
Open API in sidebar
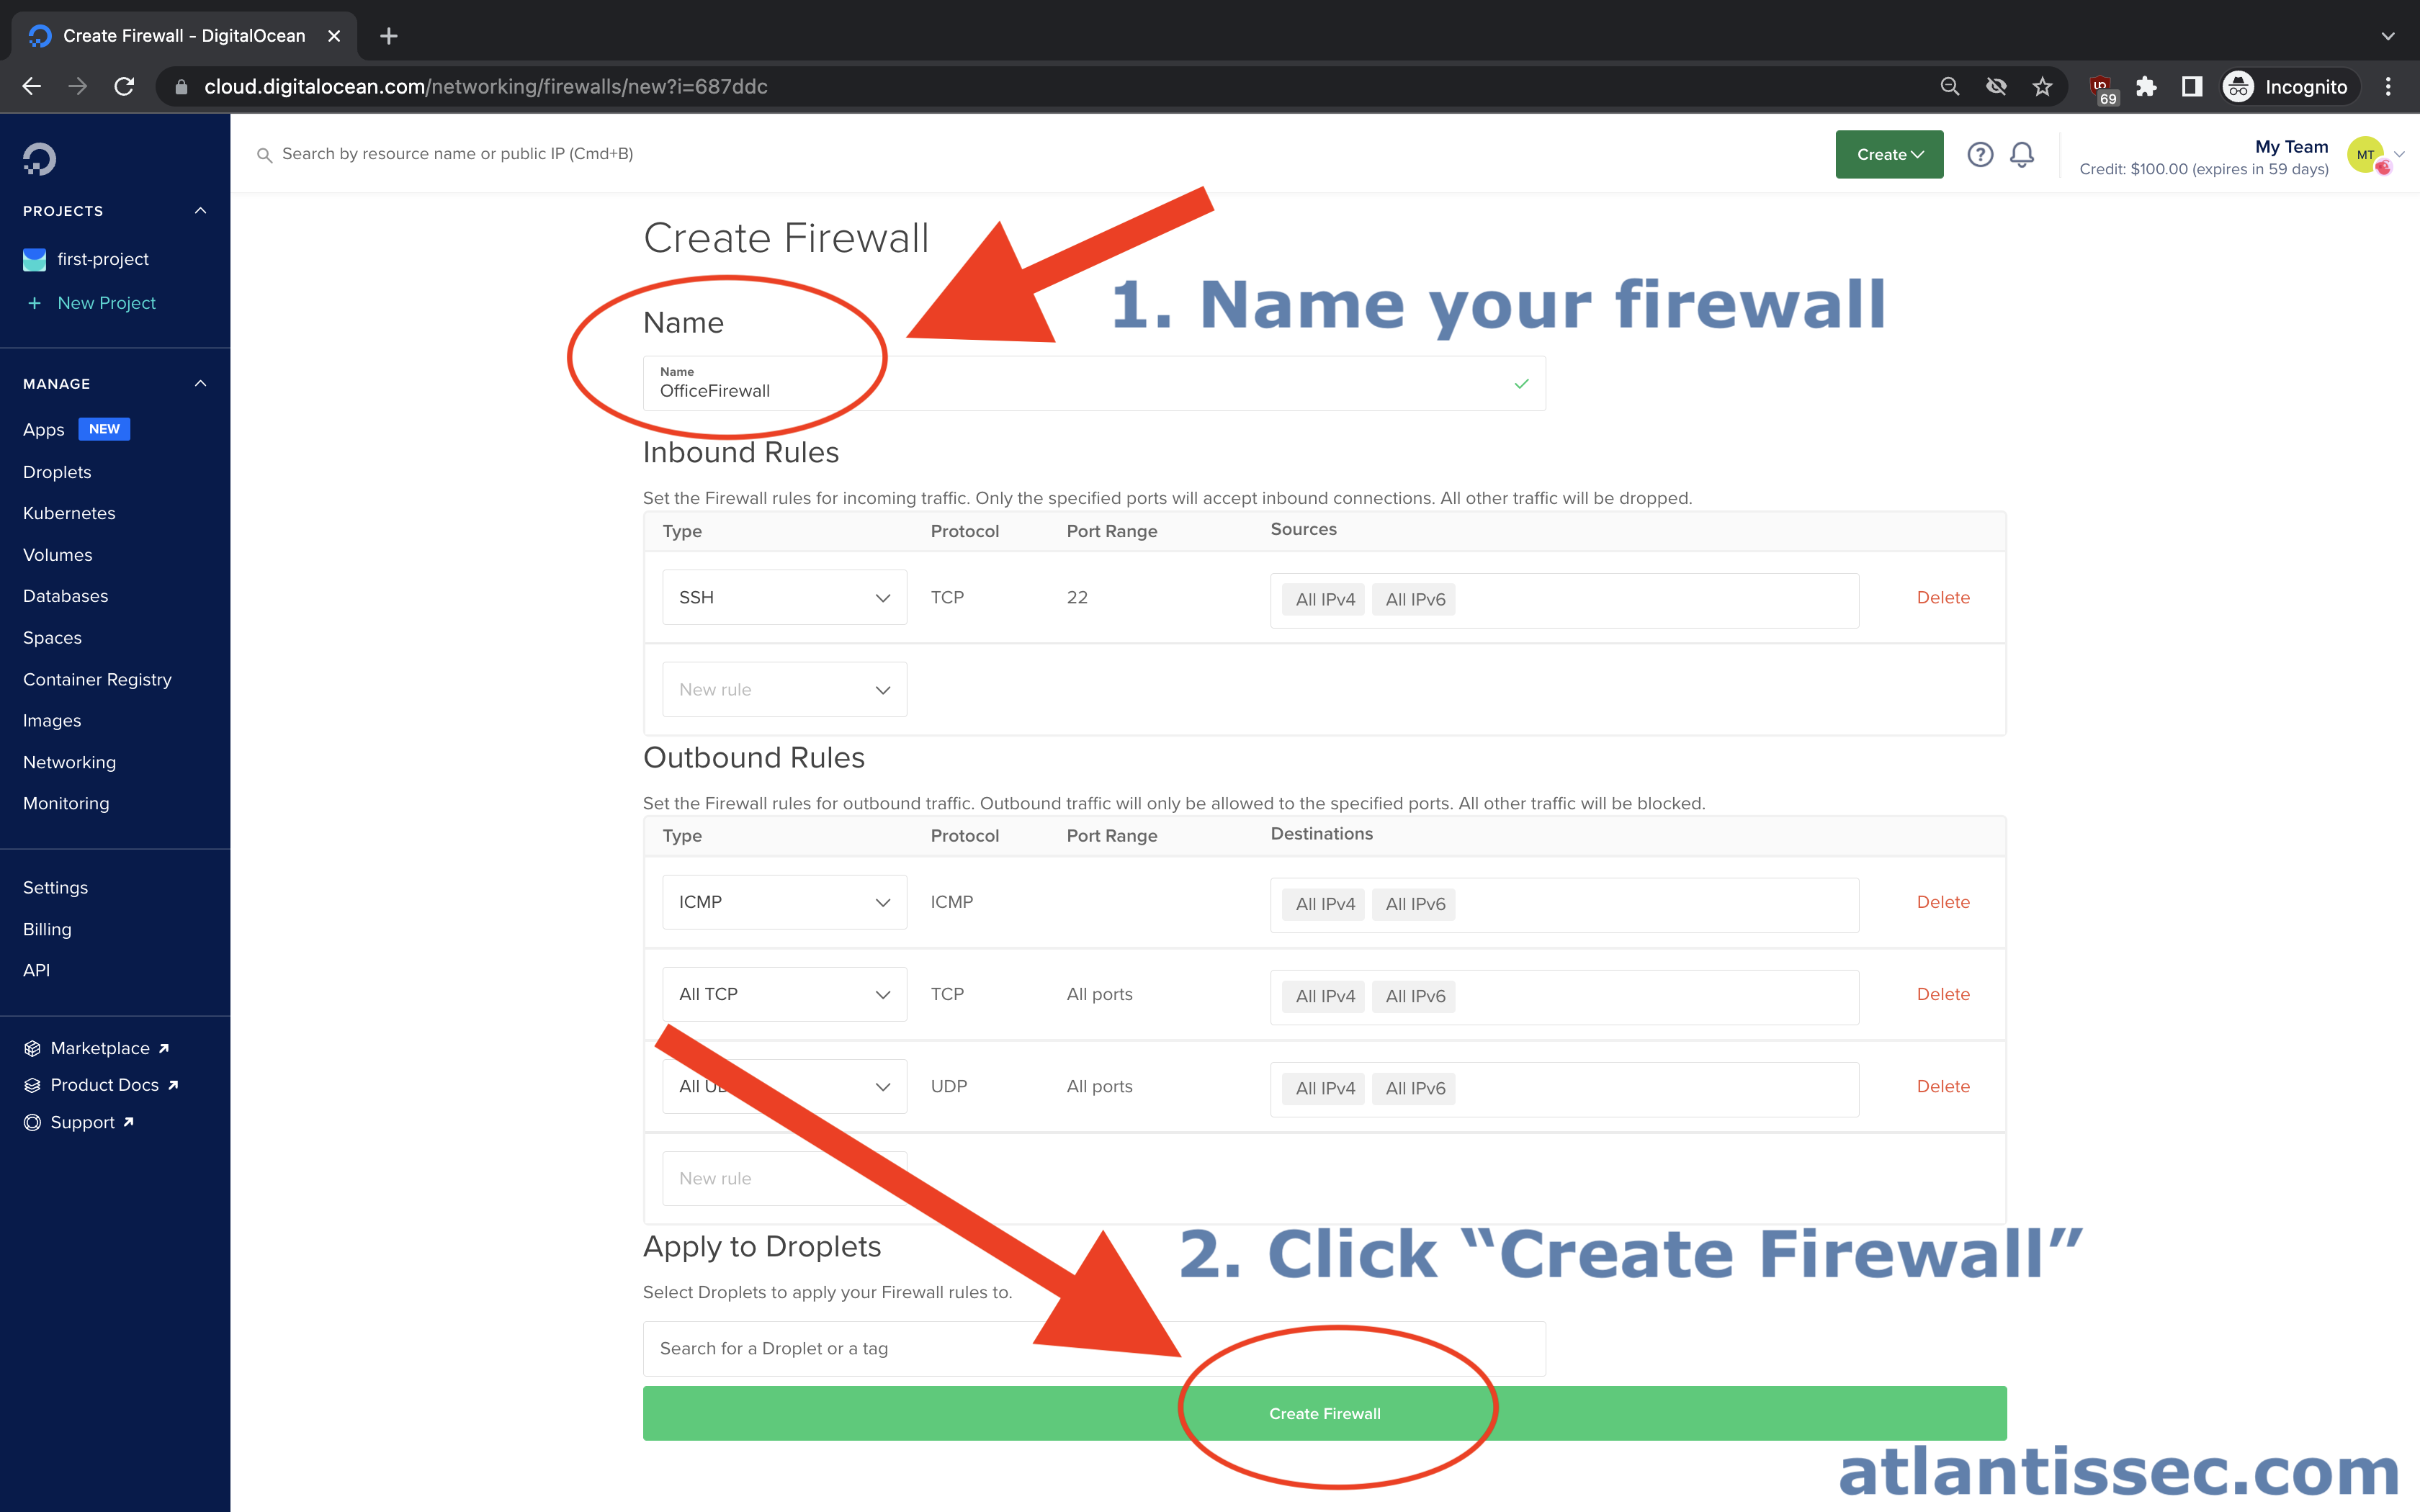(x=36, y=970)
